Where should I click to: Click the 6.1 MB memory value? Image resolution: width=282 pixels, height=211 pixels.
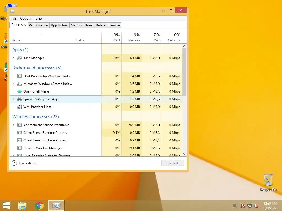pyautogui.click(x=135, y=58)
